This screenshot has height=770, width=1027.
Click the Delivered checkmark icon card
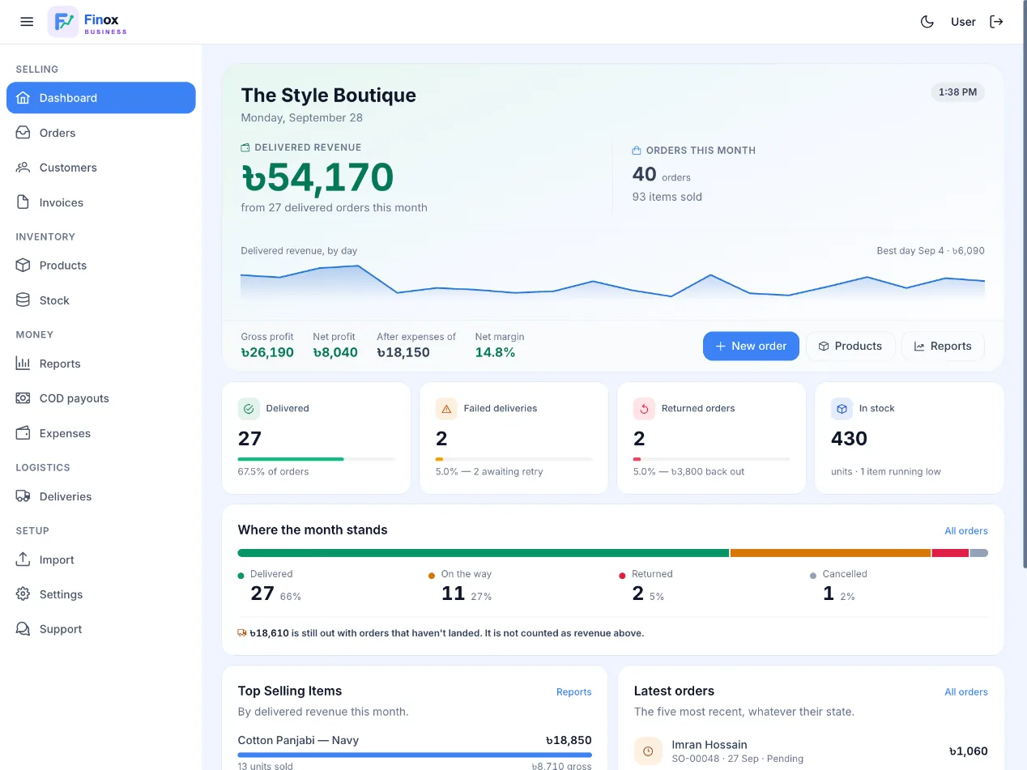pyautogui.click(x=249, y=409)
